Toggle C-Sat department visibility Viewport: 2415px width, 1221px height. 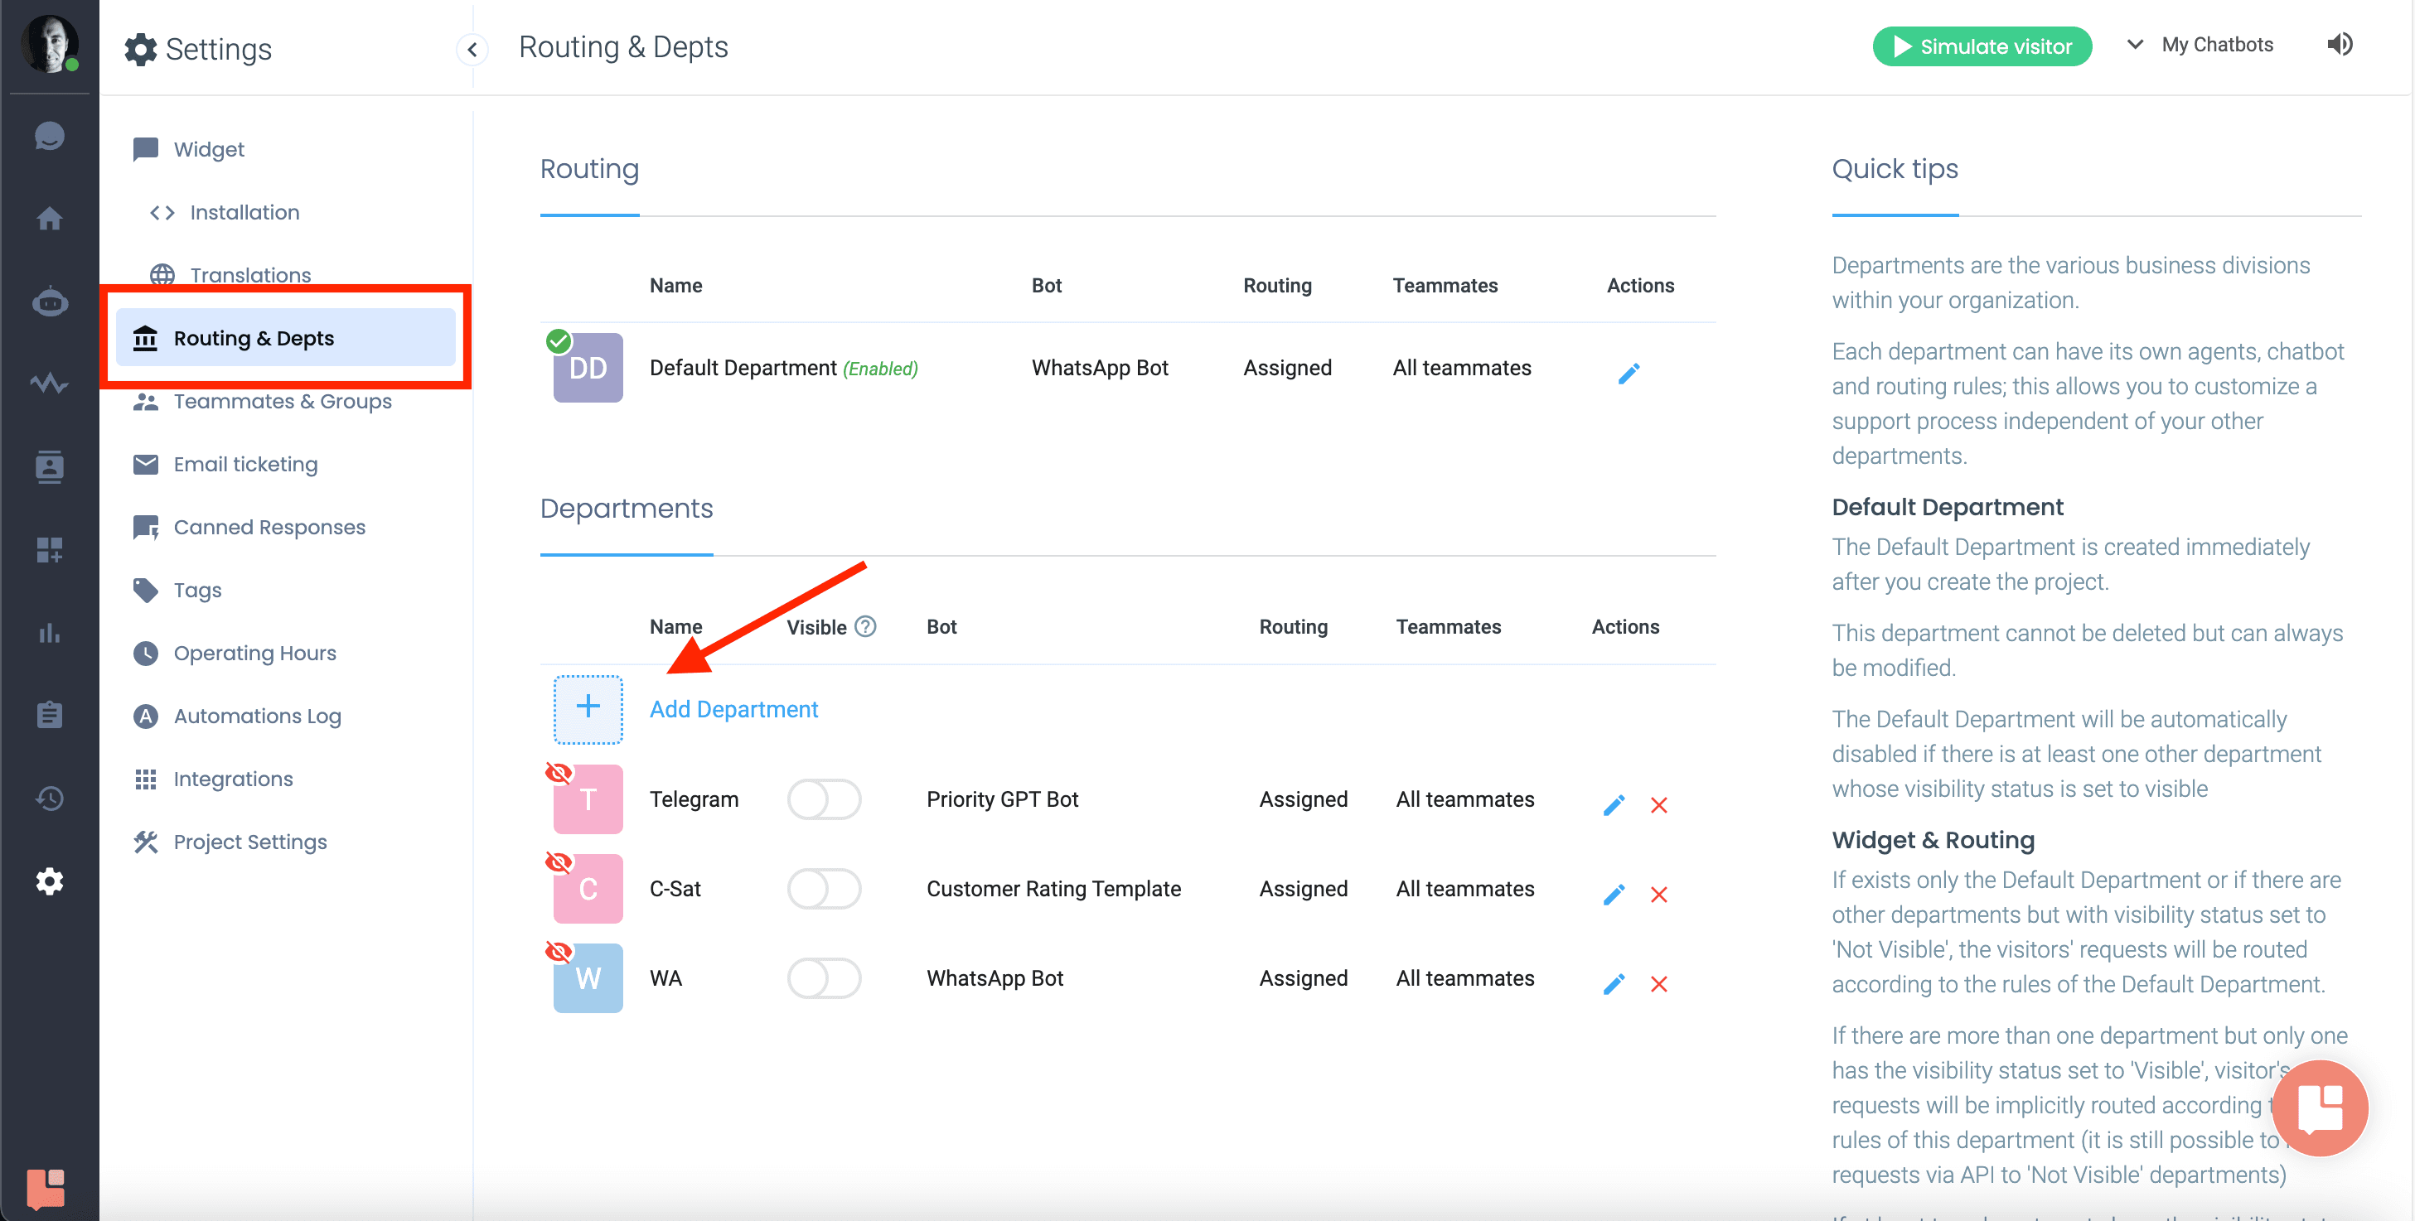tap(824, 888)
